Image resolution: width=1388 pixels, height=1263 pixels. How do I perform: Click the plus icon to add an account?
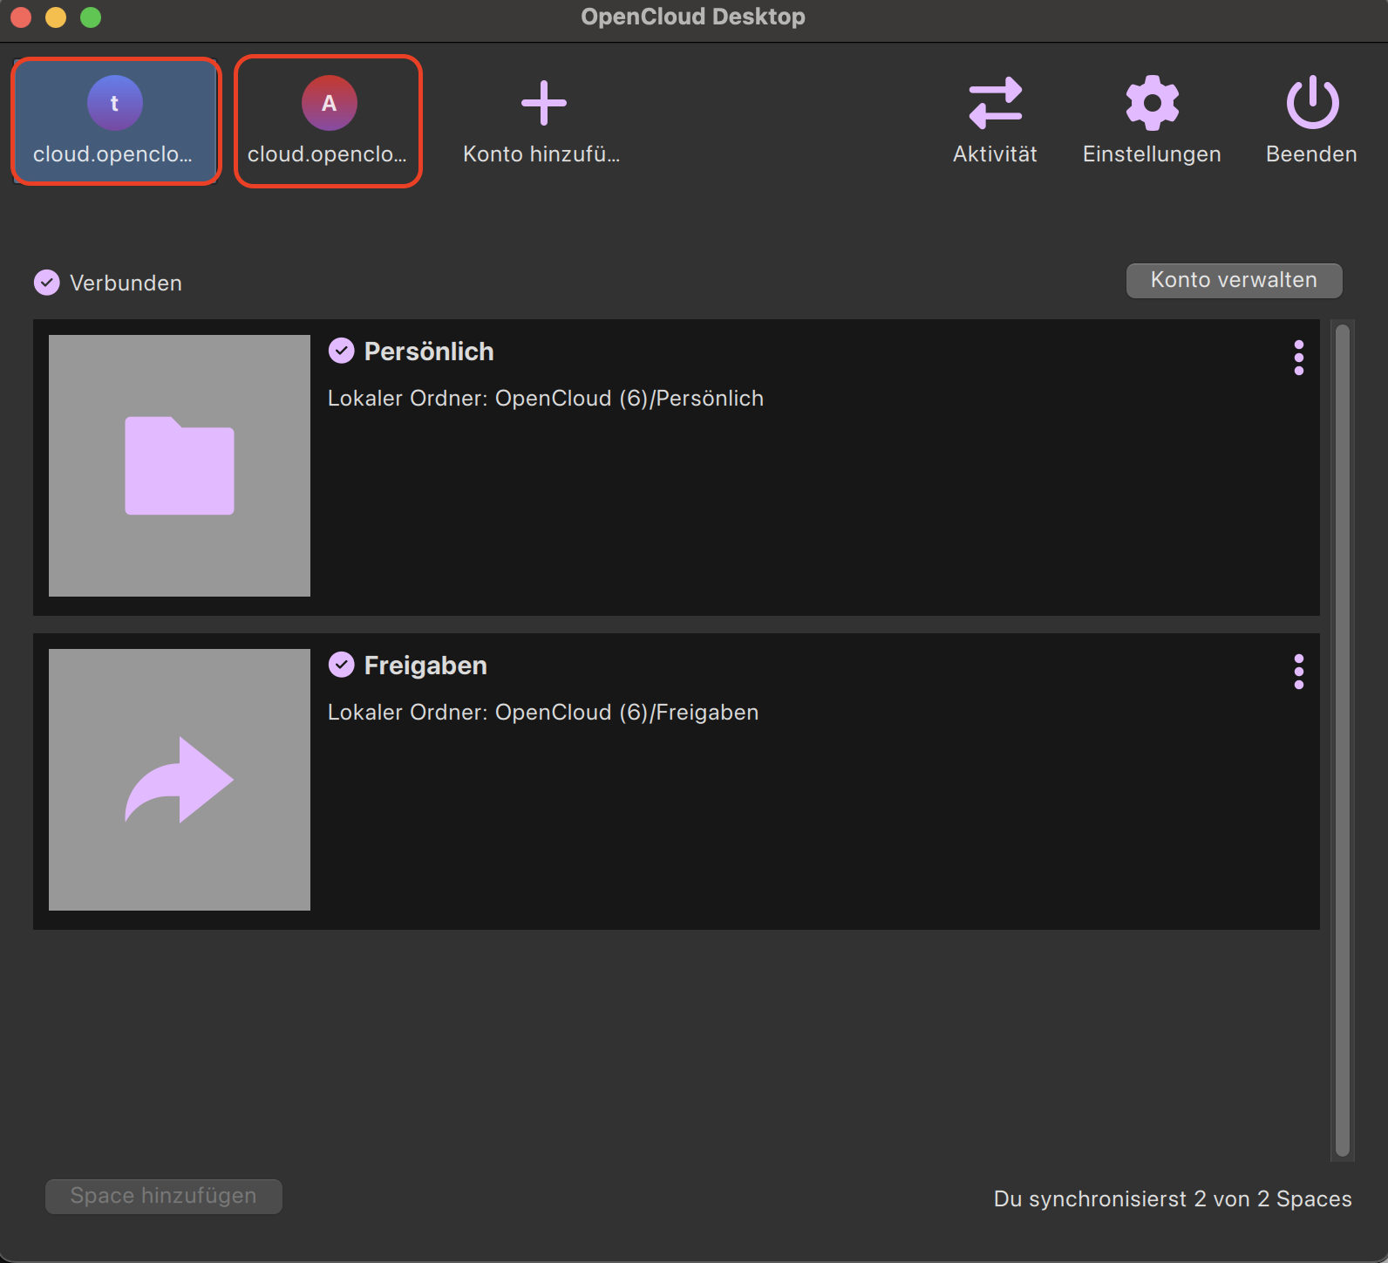543,103
